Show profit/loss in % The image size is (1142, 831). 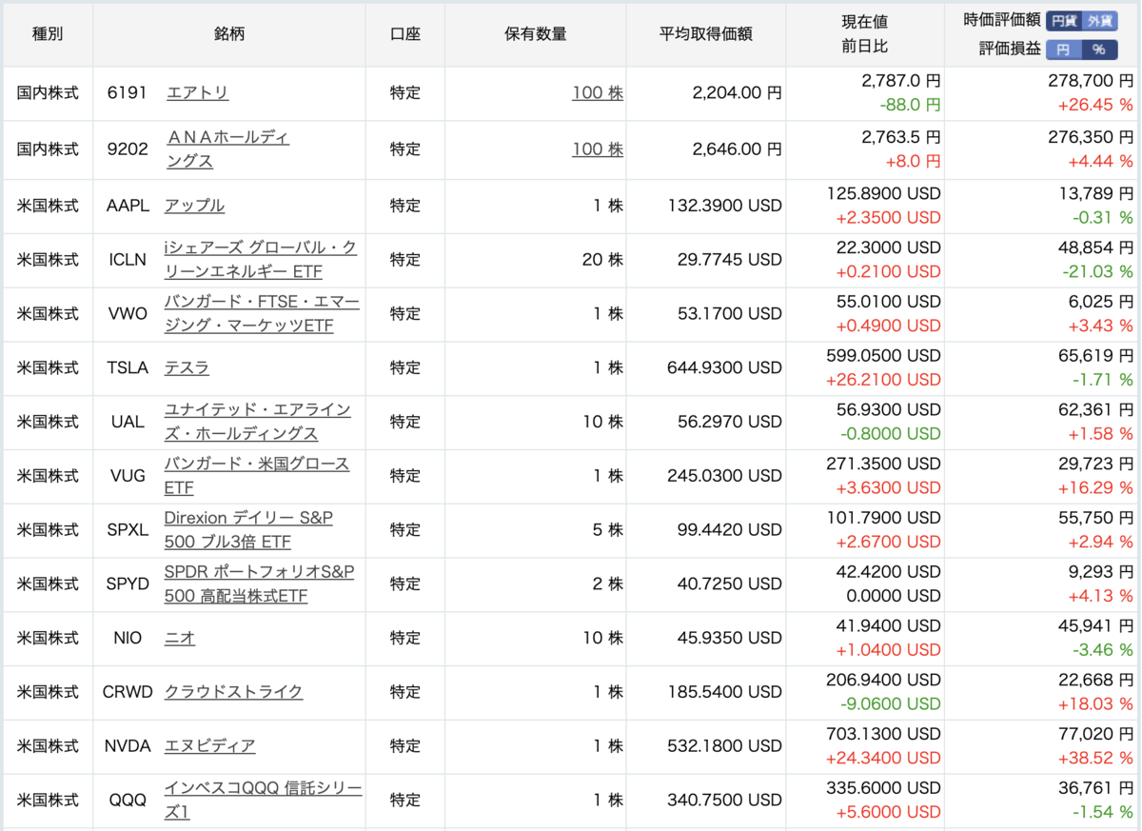pyautogui.click(x=1101, y=49)
